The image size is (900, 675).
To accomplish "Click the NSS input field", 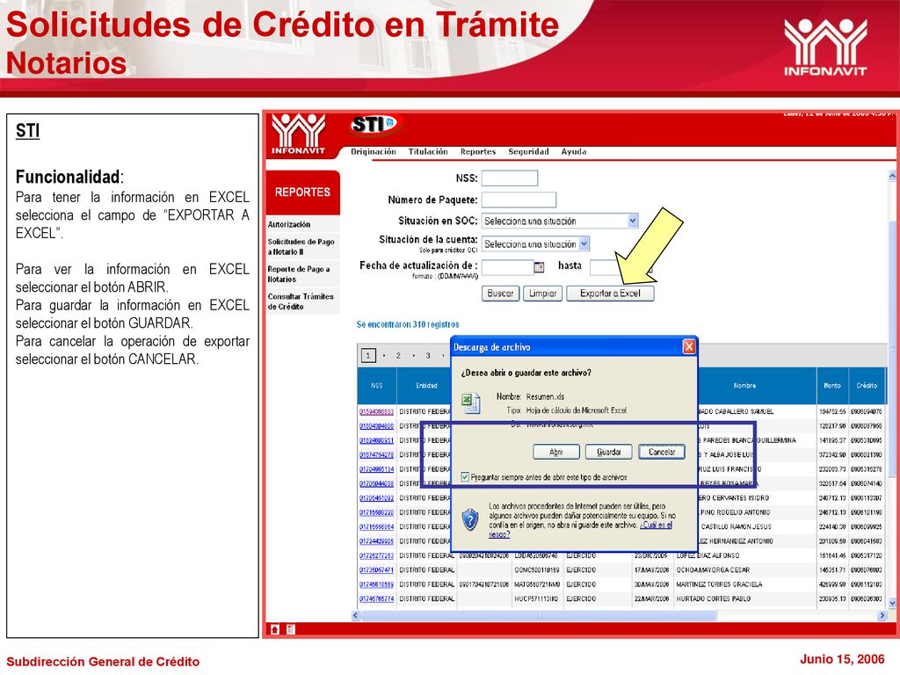I will (x=510, y=178).
